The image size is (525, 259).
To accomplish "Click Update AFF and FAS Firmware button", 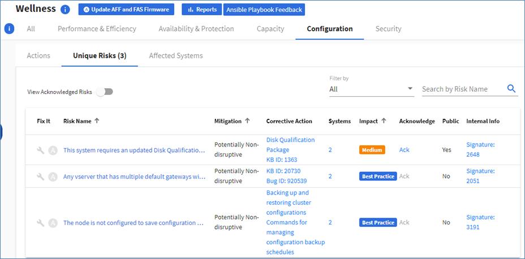I will (x=126, y=10).
